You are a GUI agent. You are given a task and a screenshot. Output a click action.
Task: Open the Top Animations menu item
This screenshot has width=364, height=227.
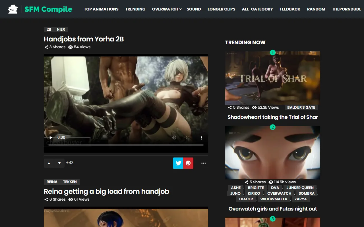[101, 9]
